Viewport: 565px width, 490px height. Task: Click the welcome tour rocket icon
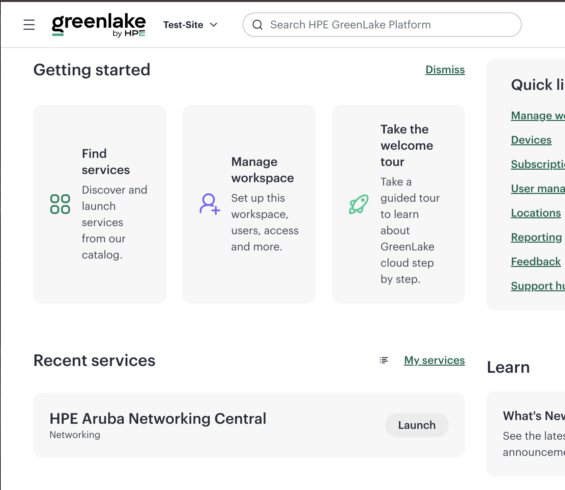pos(359,204)
